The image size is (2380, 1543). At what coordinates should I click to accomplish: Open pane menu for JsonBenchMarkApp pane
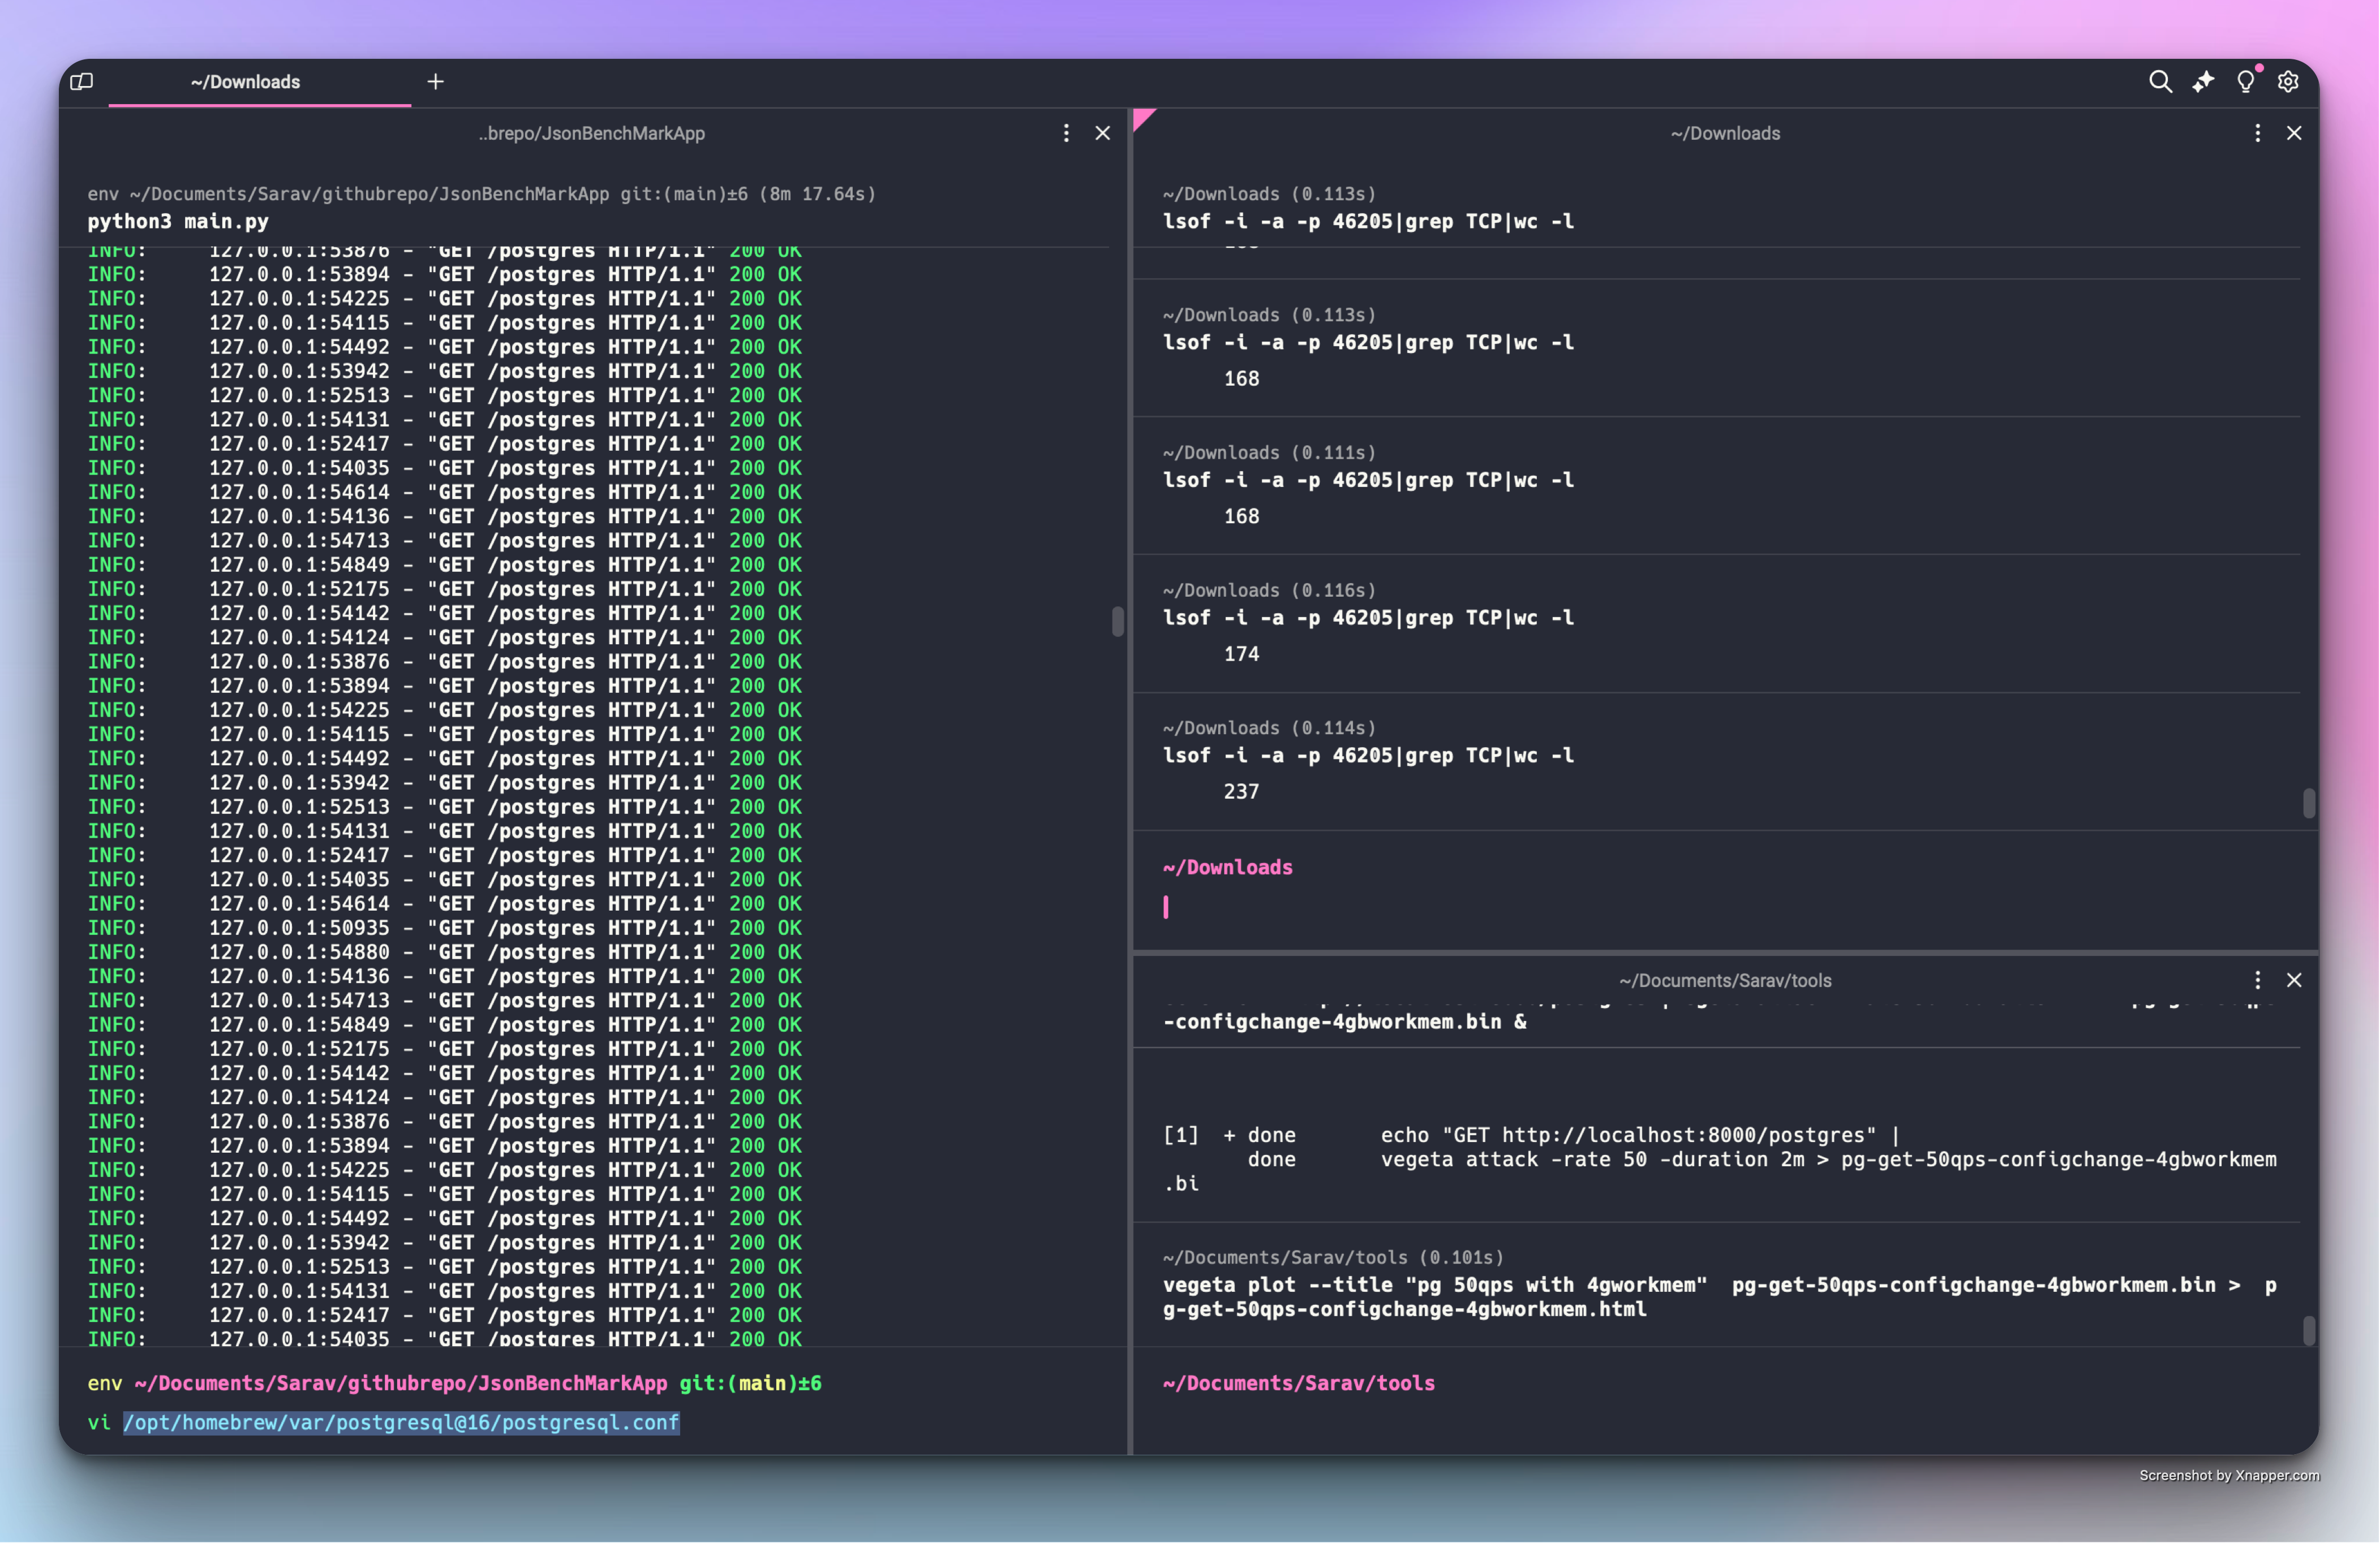pos(1066,133)
